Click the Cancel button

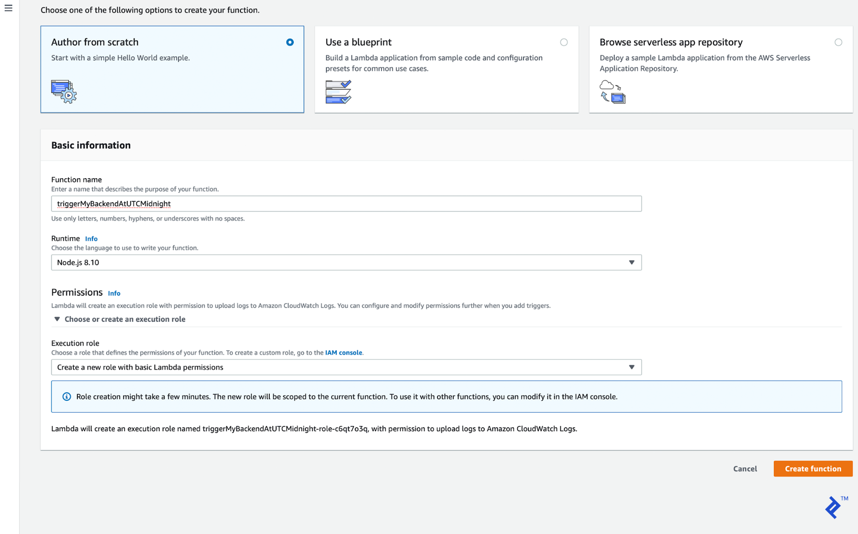745,469
